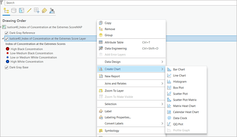Toggle Dark Gray Reference layer checkbox

(6, 33)
